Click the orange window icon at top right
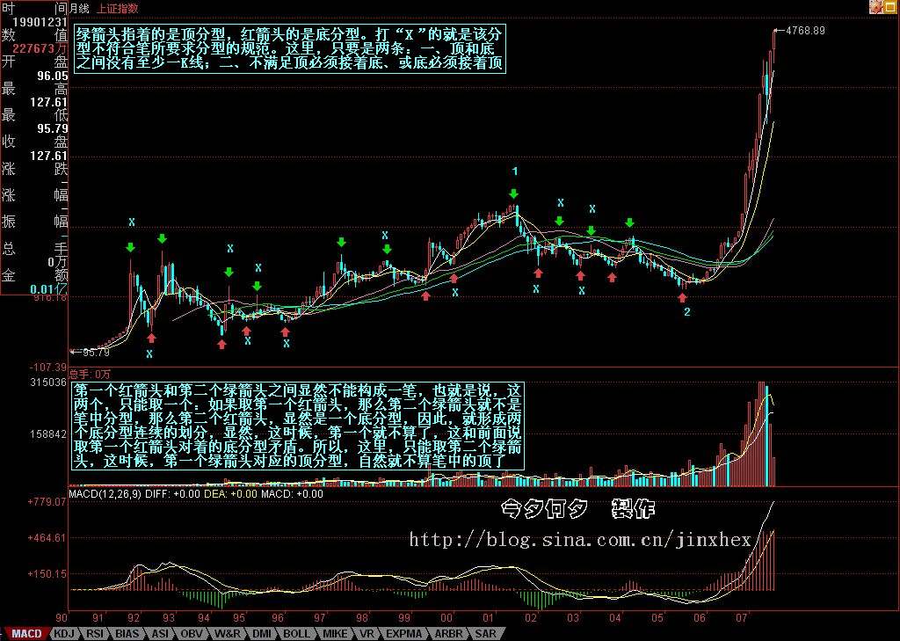 [890, 7]
